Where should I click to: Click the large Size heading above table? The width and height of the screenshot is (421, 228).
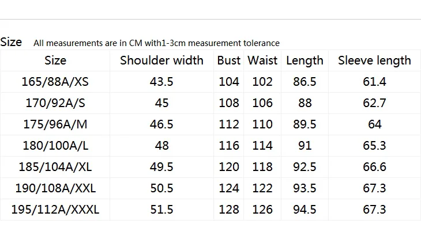(x=11, y=42)
